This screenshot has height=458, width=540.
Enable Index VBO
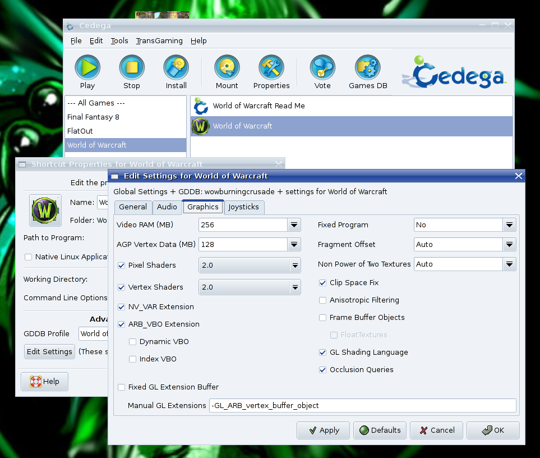coord(132,359)
